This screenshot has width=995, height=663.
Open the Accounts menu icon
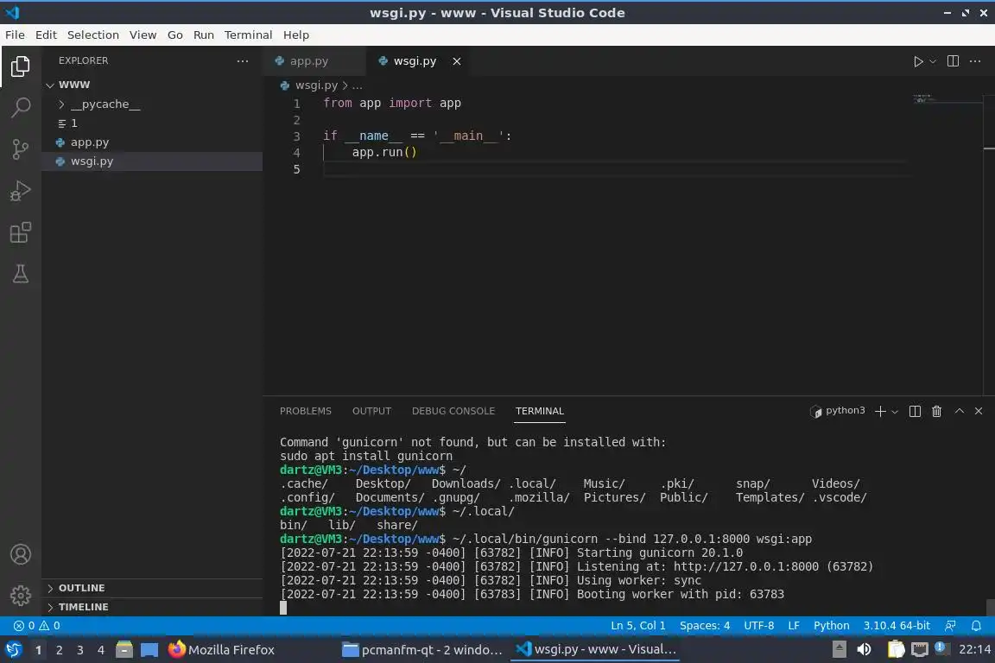click(21, 554)
